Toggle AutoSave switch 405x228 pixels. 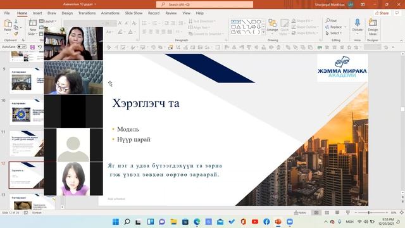coord(22,47)
